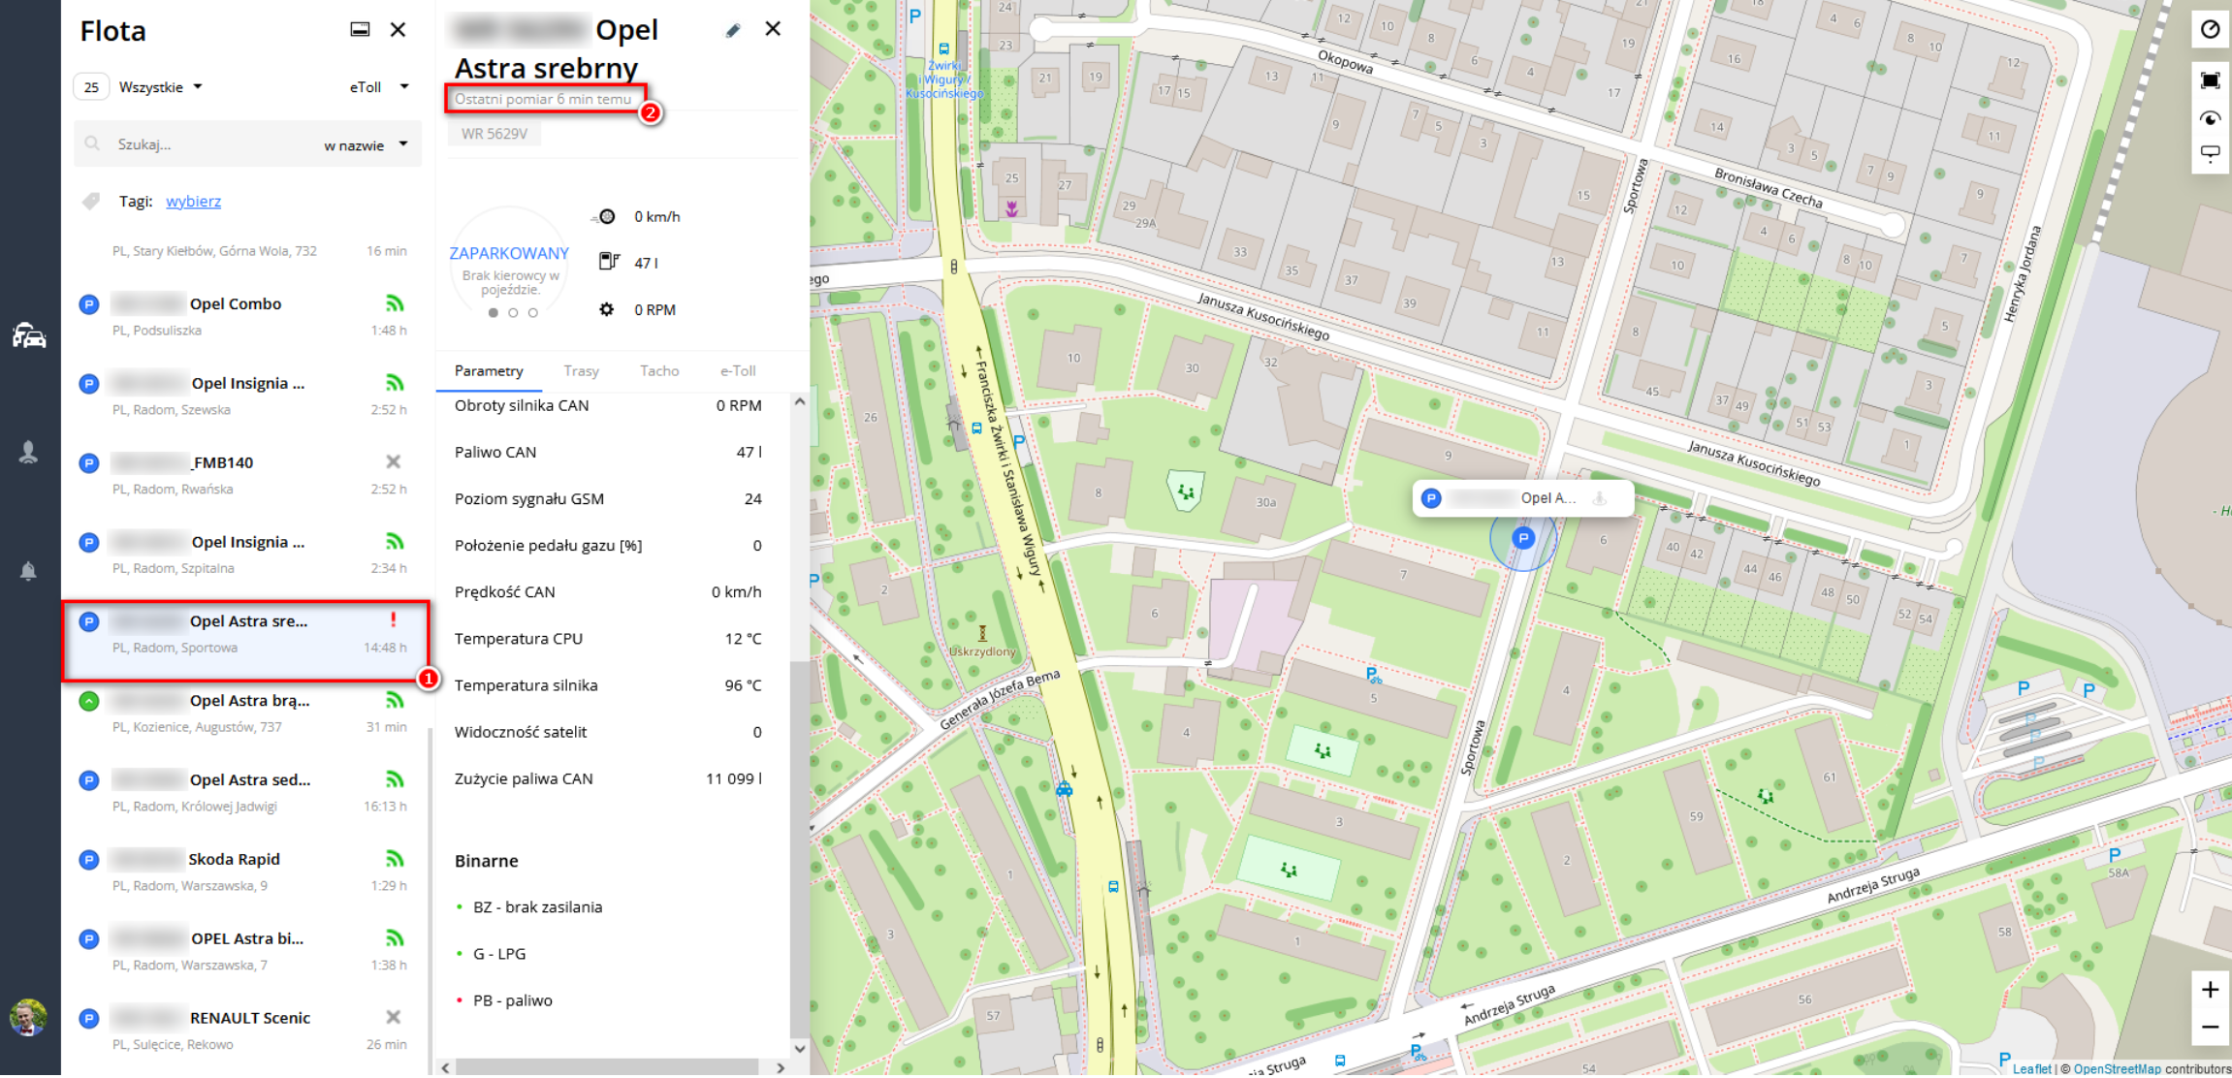Click the speedometer gauge map control
Screen dimensions: 2232x1078
(2210, 29)
